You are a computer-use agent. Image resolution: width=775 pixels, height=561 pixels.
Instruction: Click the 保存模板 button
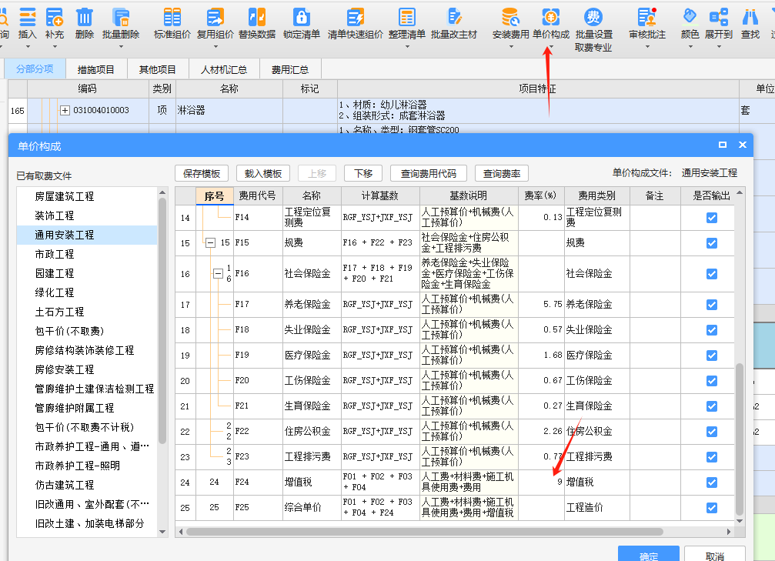coord(202,173)
